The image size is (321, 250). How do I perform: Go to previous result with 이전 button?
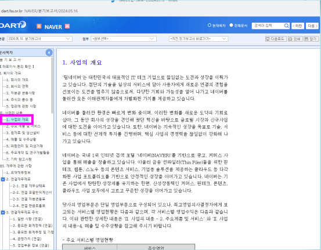297,26
